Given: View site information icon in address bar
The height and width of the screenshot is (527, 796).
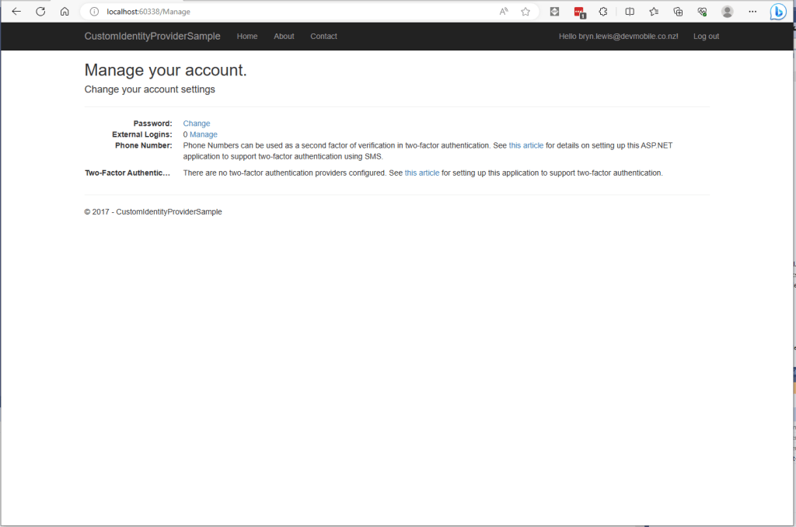Looking at the screenshot, I should [x=94, y=12].
